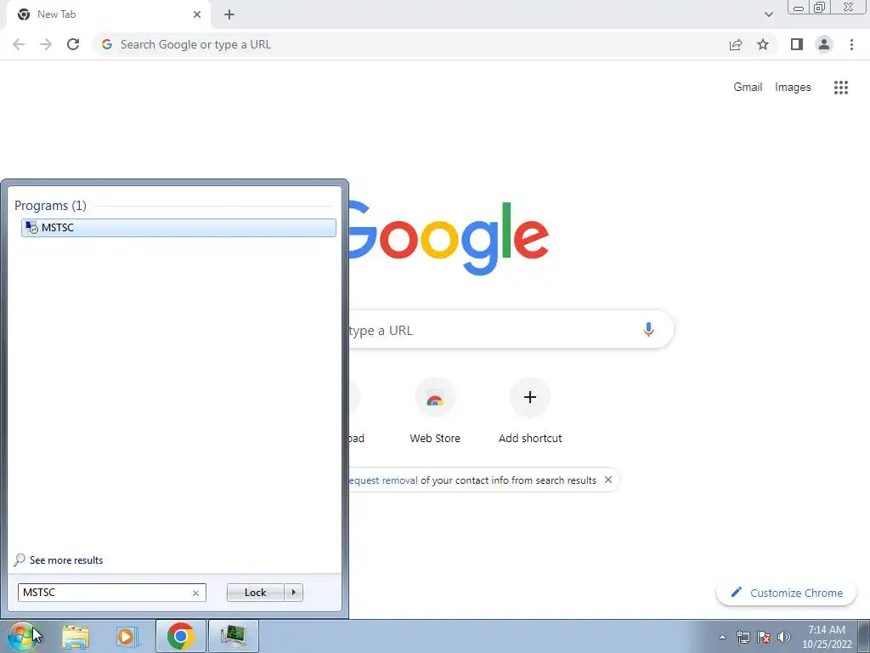Go forward in Chrome
This screenshot has height=653, width=870.
pyautogui.click(x=46, y=44)
